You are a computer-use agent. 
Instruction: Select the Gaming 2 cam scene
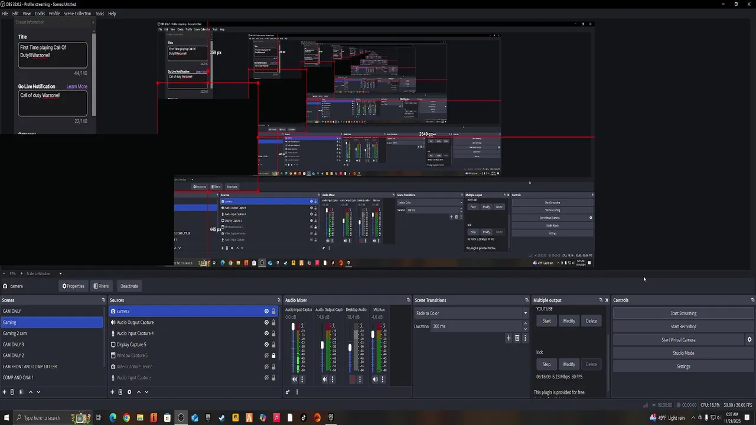pos(52,334)
